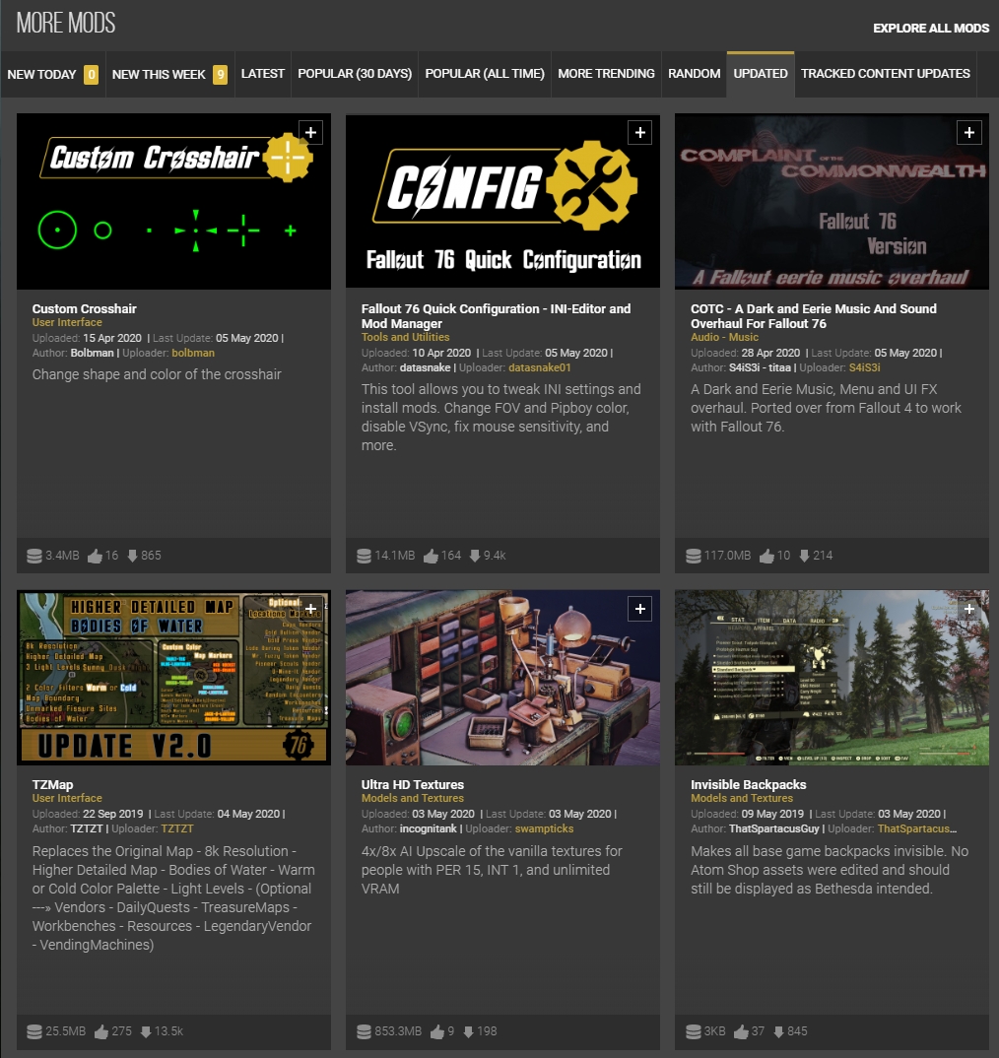999x1058 pixels.
Task: Open Popular (30 Days) tab
Action: [355, 74]
